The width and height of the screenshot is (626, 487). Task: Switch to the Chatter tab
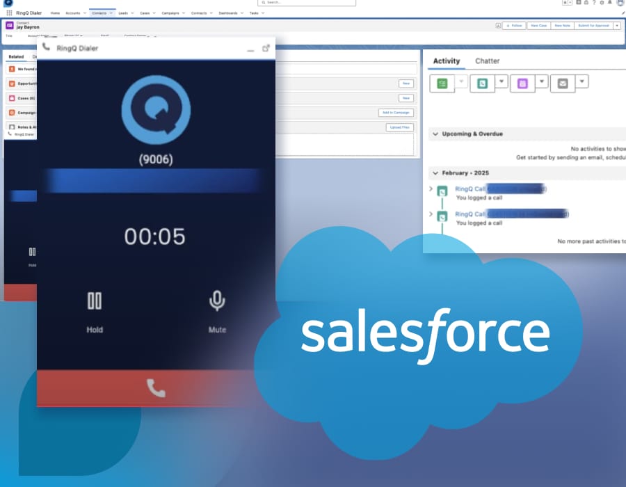(x=488, y=61)
